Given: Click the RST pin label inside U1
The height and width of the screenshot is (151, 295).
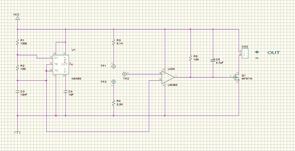Looking at the screenshot, I should pos(65,59).
